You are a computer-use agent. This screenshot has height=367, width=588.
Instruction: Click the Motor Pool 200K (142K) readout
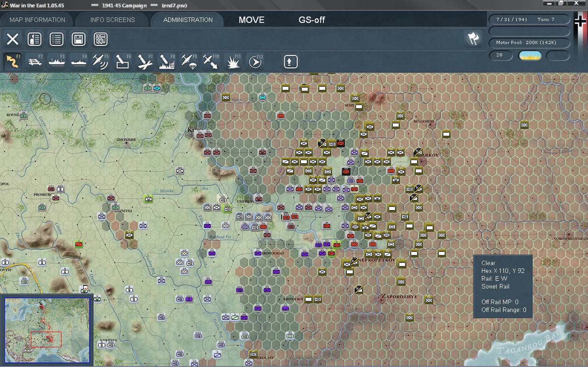tap(530, 43)
